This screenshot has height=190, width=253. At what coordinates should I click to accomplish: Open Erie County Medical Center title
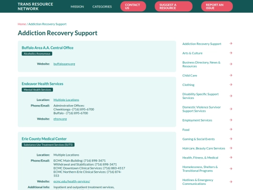click(44, 139)
